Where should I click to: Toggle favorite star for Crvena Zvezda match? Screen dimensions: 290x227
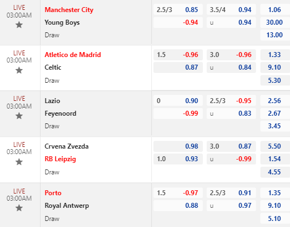click(x=19, y=162)
